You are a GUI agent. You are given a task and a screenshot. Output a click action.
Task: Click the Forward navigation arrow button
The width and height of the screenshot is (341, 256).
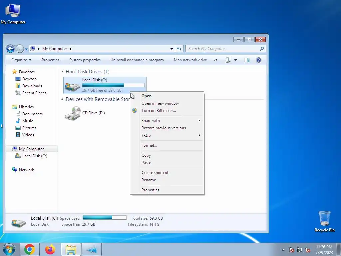click(x=20, y=49)
